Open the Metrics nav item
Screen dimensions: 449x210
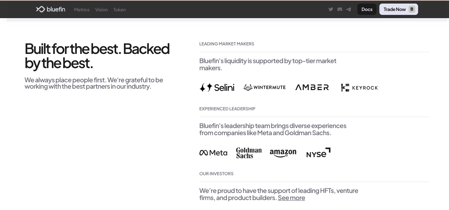[82, 10]
